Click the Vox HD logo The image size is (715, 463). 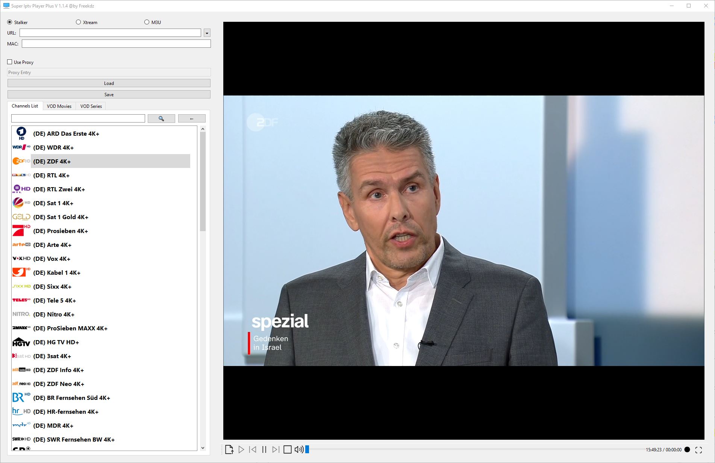pyautogui.click(x=21, y=259)
